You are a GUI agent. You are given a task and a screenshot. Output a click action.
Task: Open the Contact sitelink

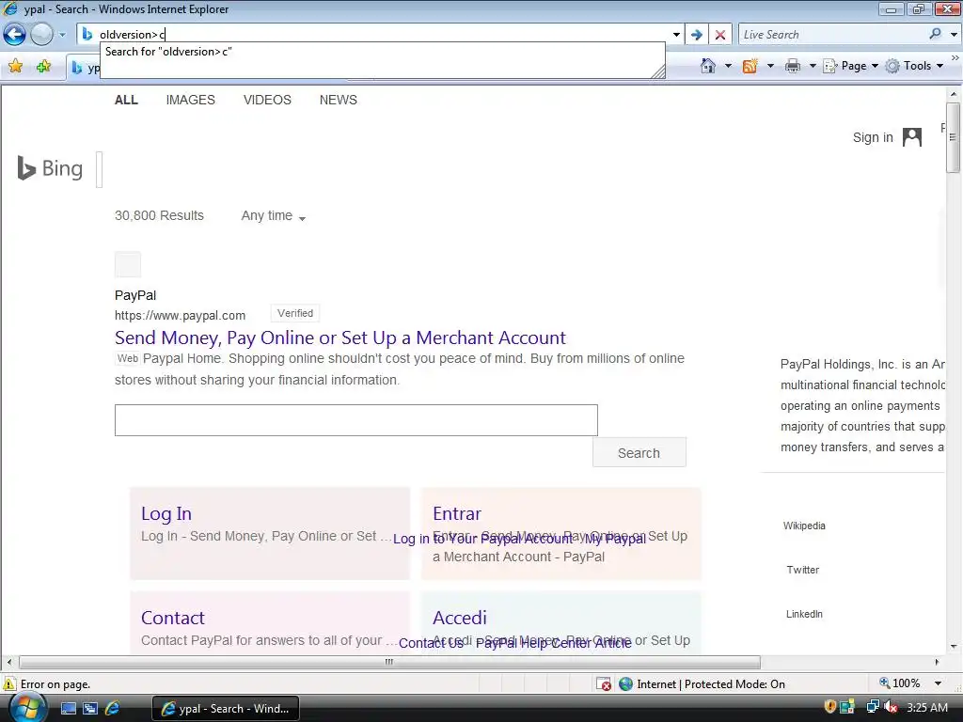pos(173,618)
